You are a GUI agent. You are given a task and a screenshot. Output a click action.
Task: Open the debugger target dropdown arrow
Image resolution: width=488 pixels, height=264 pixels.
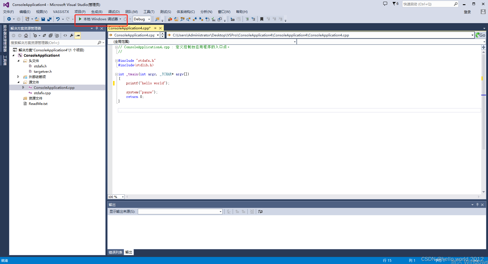click(120, 19)
